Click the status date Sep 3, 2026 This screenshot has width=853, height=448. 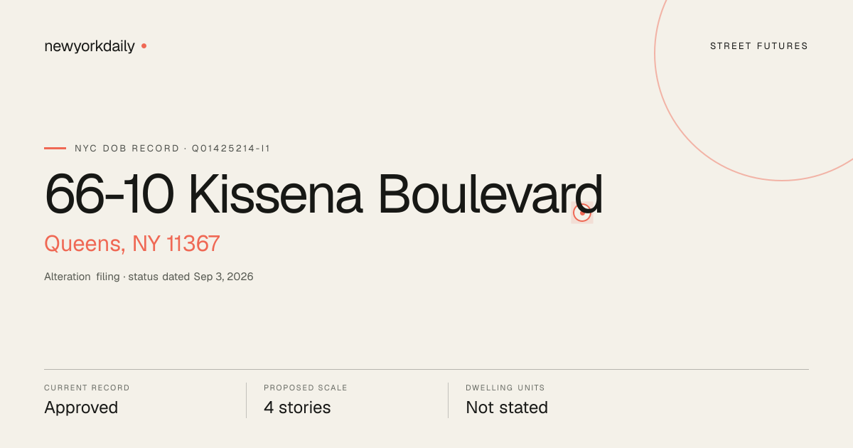[x=223, y=277]
